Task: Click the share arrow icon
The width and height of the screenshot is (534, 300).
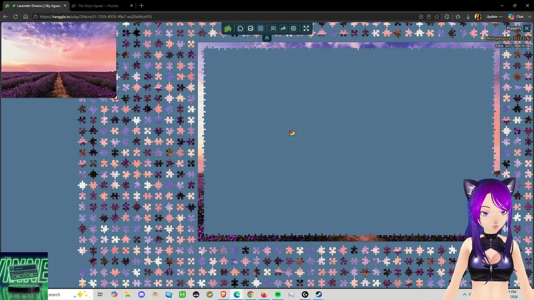Action: 283,28
